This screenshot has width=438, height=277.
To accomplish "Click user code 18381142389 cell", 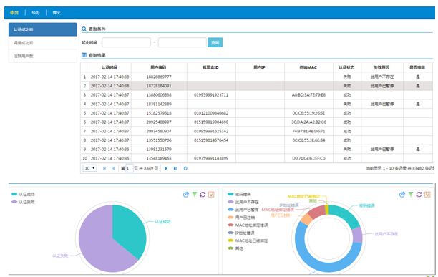I will 159,104.
